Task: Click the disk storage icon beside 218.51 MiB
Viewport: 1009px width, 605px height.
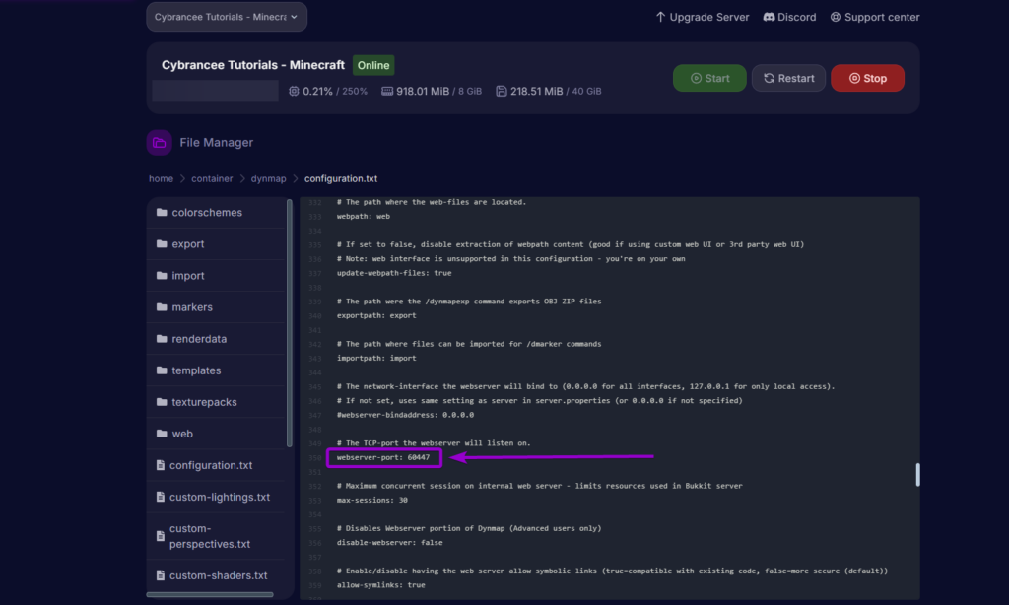Action: [502, 90]
